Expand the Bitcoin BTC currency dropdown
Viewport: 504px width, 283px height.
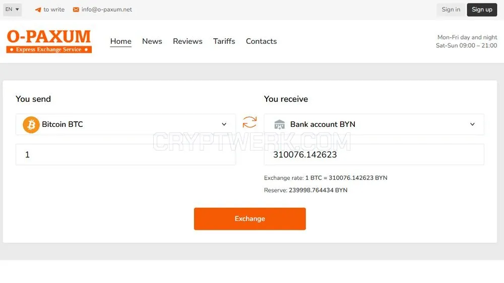click(x=125, y=124)
